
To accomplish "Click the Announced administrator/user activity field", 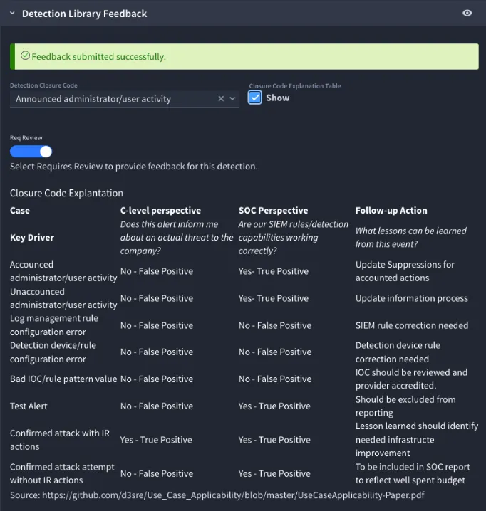I will pyautogui.click(x=125, y=99).
